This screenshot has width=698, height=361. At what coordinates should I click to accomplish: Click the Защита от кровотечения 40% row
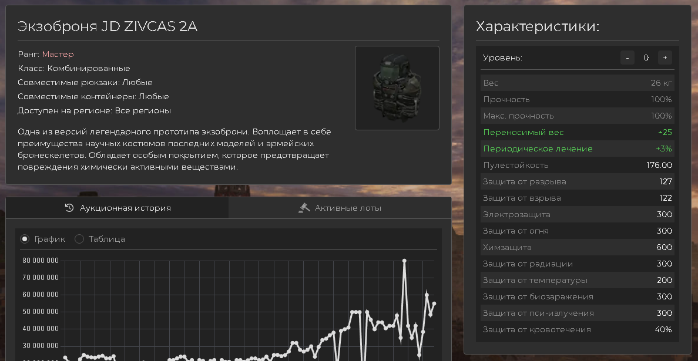click(578, 329)
